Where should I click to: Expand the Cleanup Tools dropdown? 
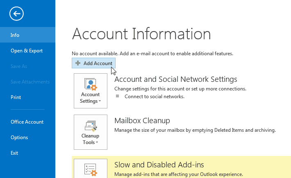pos(91,132)
